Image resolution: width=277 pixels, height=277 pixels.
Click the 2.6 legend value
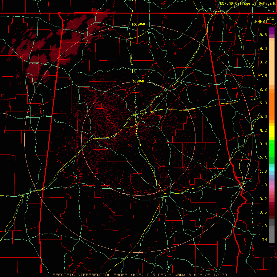(263, 158)
